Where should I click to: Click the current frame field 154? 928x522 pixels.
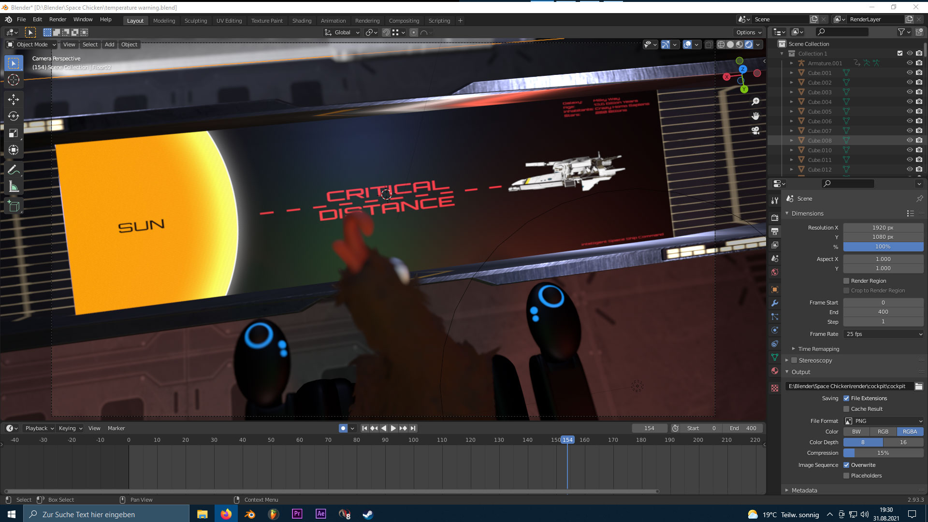(x=649, y=428)
